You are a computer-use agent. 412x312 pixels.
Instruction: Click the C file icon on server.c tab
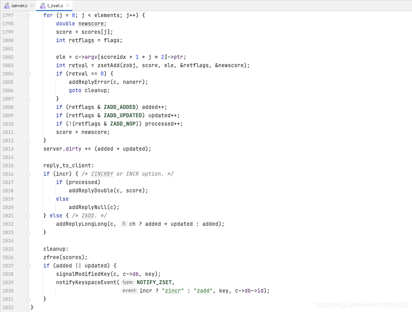7,6
